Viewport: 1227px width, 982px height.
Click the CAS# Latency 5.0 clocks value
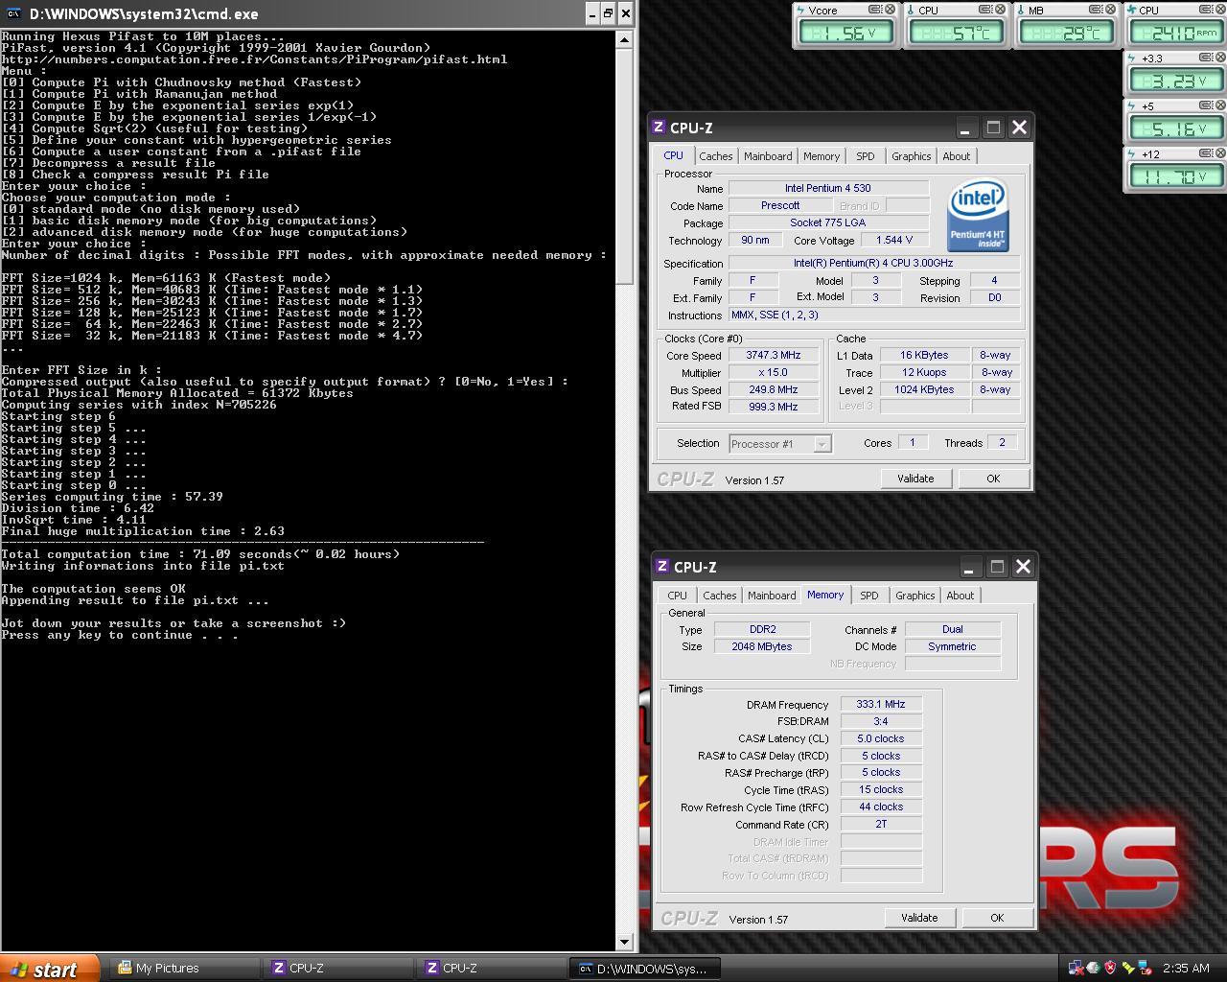tap(881, 738)
